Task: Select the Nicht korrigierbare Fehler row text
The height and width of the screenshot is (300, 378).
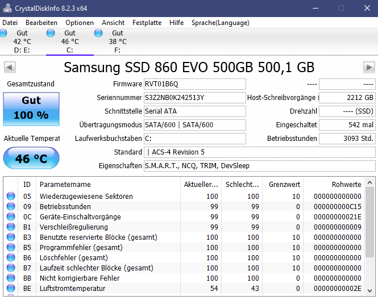Action: tap(80, 278)
